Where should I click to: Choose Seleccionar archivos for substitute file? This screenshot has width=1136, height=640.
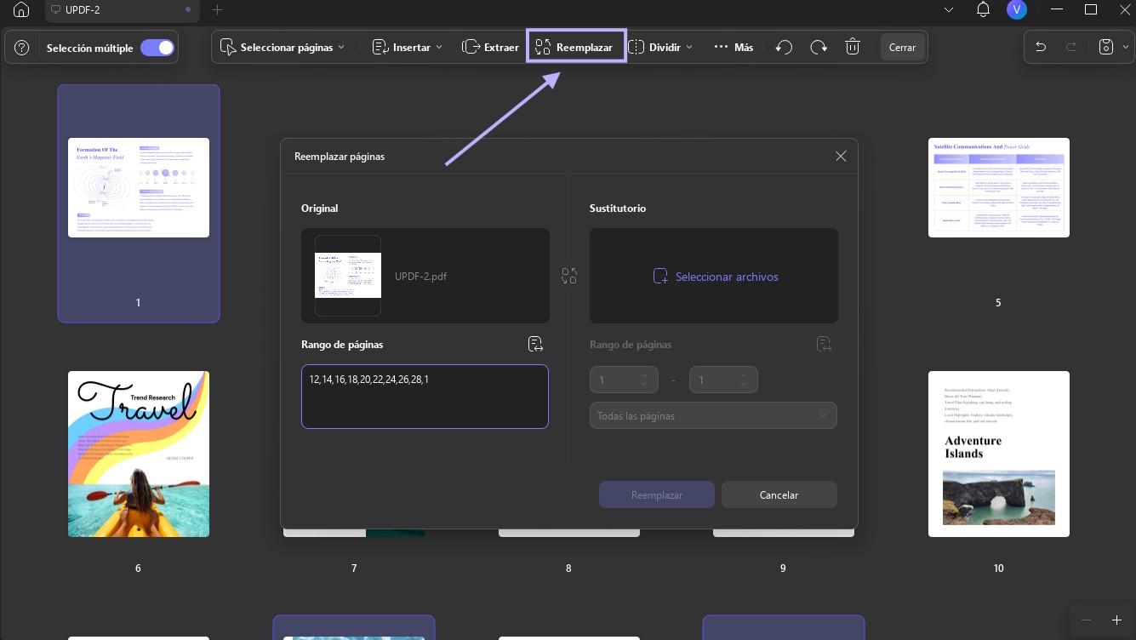tap(715, 277)
